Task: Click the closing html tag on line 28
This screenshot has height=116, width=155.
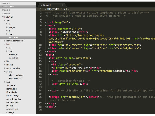Action: tap(51, 107)
